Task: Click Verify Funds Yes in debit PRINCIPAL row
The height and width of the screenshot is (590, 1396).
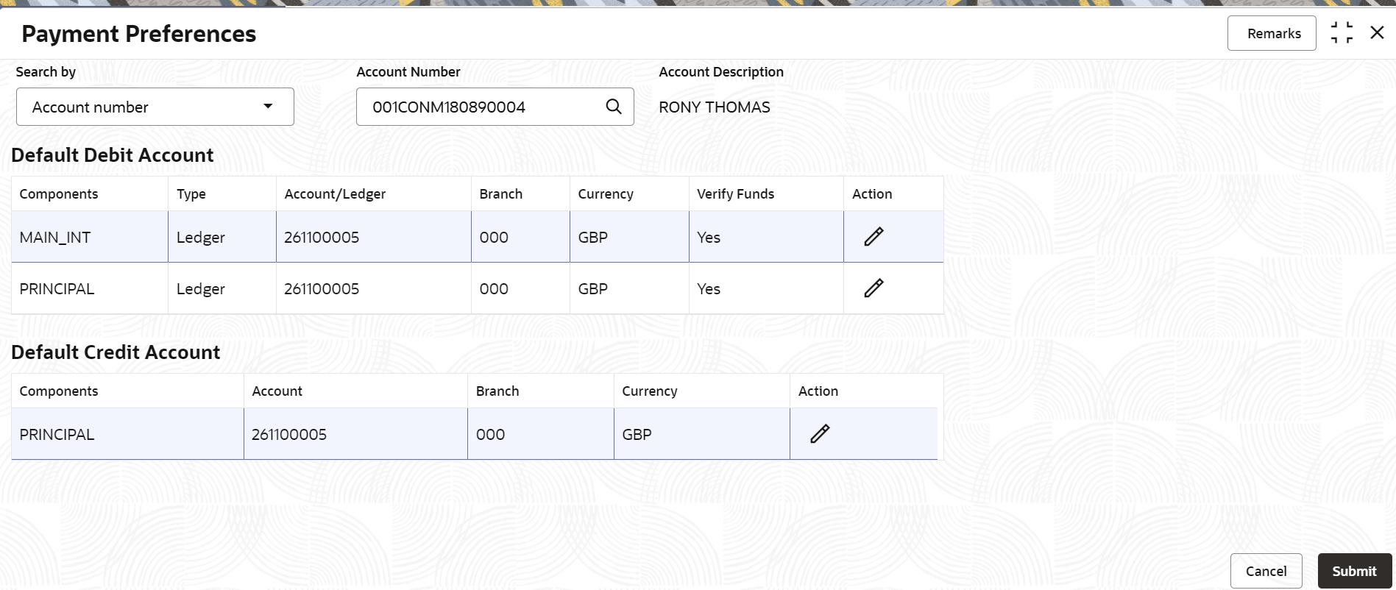Action: click(709, 289)
